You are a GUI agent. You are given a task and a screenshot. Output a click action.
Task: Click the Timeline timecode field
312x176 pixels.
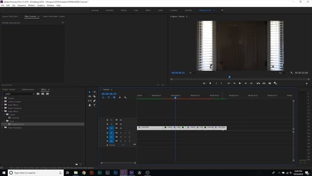point(109,94)
